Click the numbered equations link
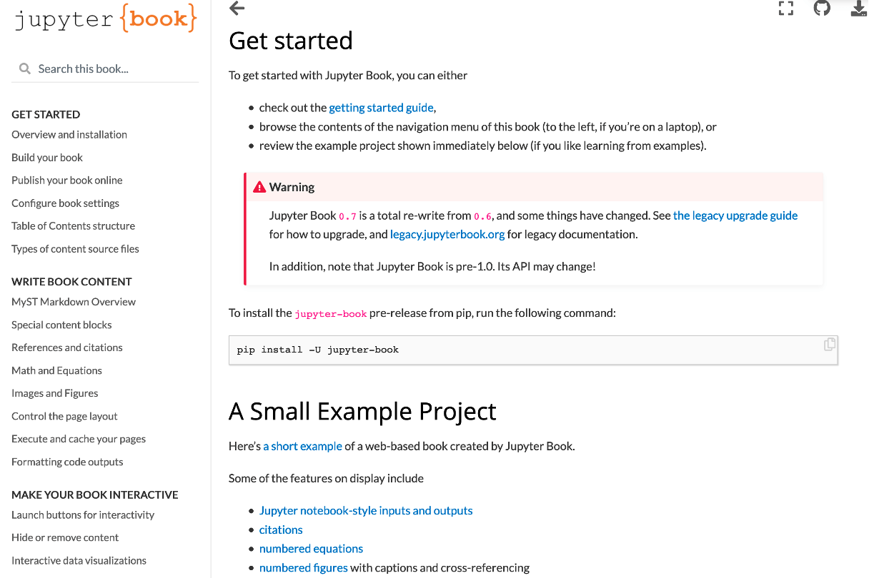Screen dimensions: 869x578 (x=311, y=548)
